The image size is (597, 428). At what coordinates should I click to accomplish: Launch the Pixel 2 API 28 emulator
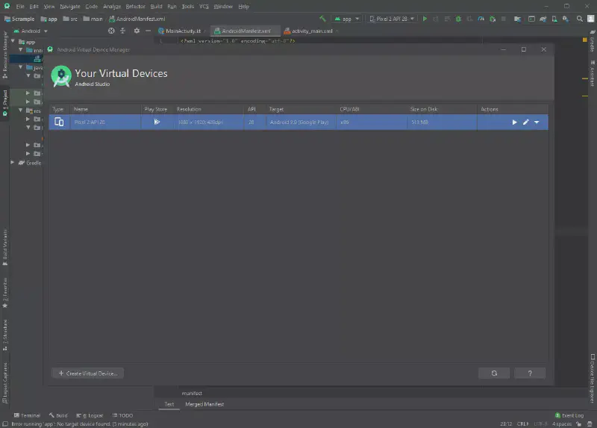click(514, 122)
